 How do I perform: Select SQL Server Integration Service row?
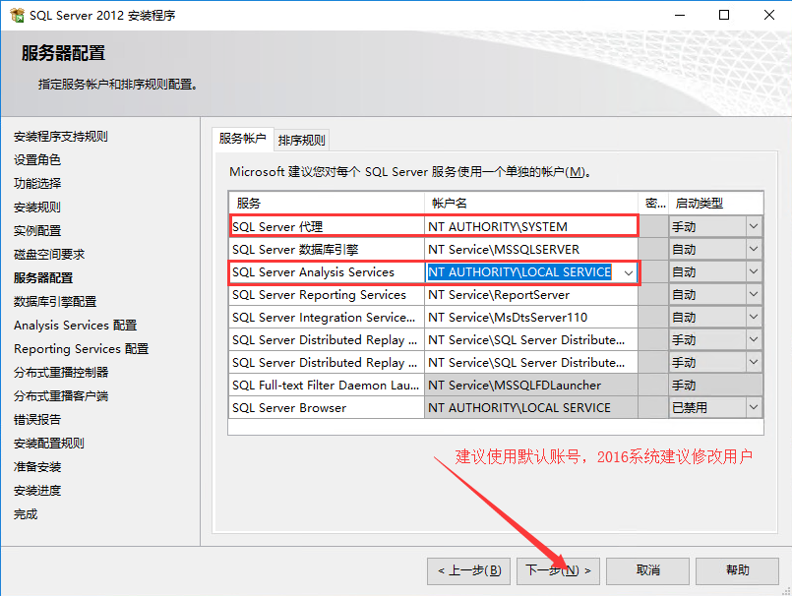click(327, 318)
